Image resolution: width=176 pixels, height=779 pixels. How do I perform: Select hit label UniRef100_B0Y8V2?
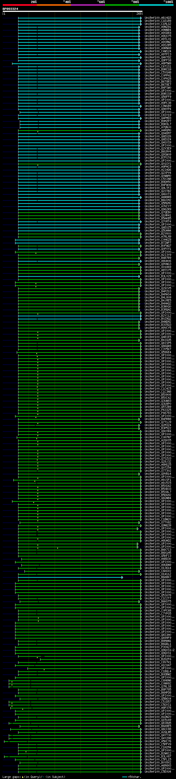[158, 762]
